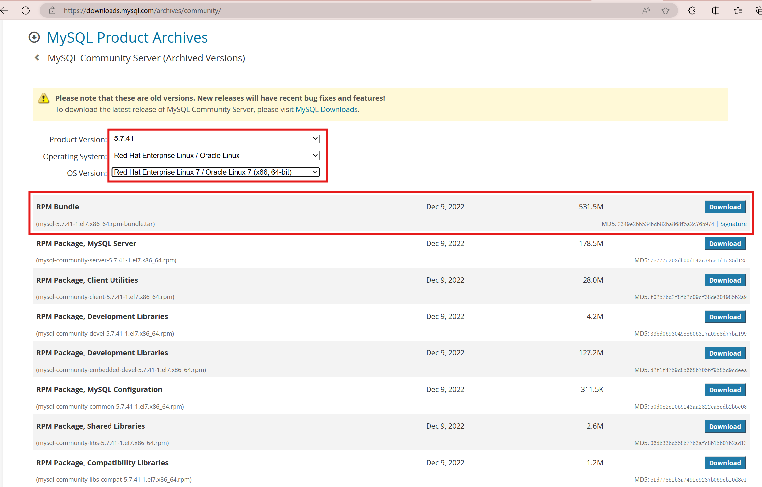Viewport: 762px width, 487px height.
Task: Click the read aloud icon in address bar
Action: coord(646,10)
